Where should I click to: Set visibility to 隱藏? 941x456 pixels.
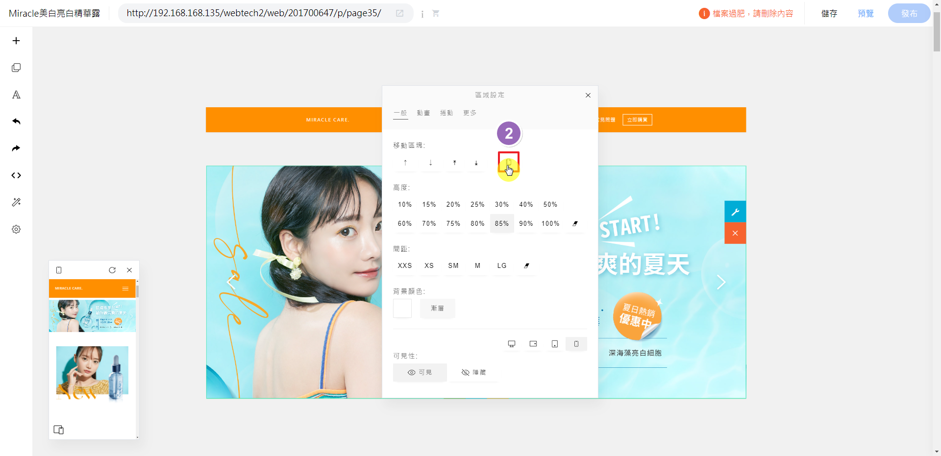tap(473, 372)
